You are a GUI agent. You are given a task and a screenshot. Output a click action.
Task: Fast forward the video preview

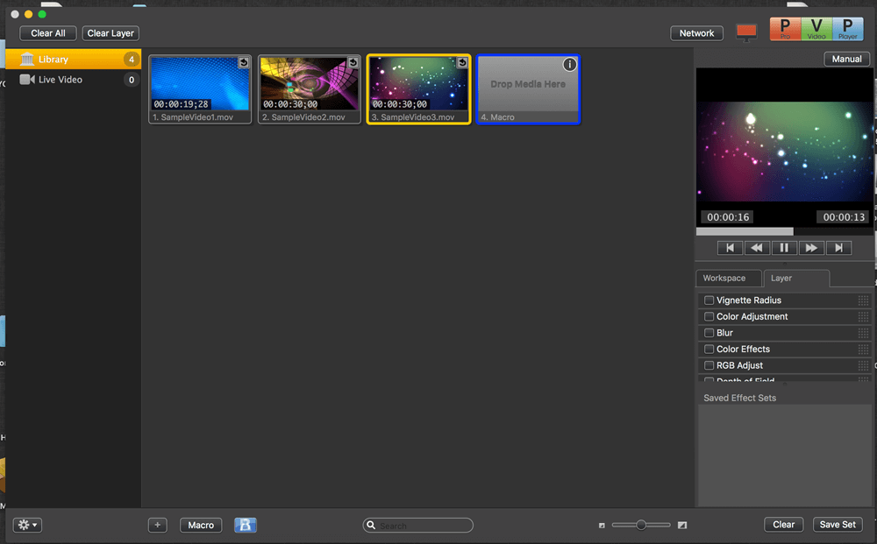click(x=811, y=247)
